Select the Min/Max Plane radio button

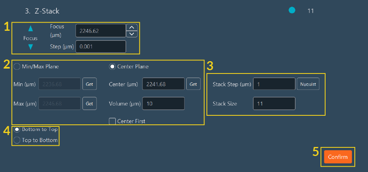point(17,67)
